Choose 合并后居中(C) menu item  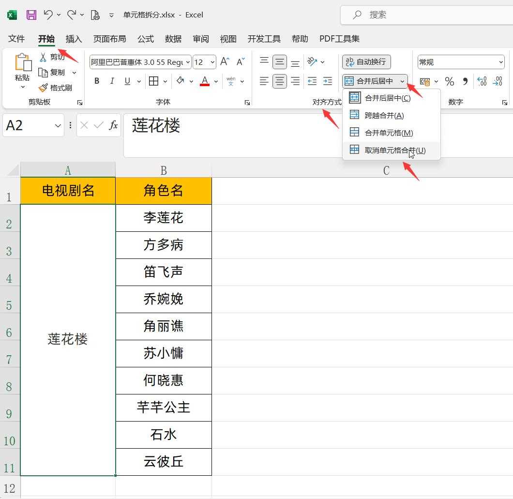[x=392, y=97]
